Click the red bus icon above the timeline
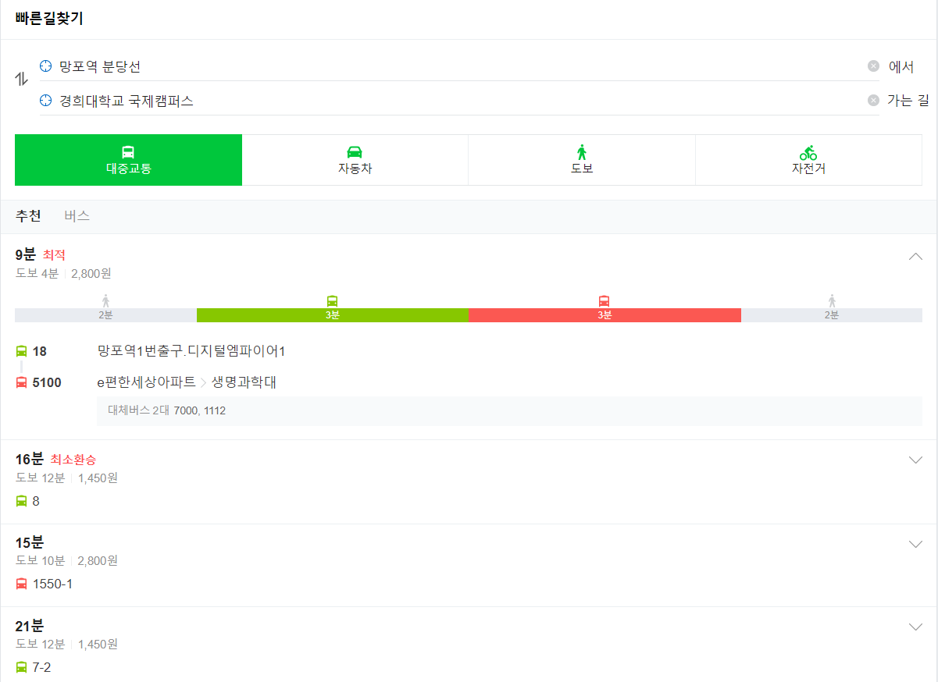938x682 pixels. tap(604, 300)
